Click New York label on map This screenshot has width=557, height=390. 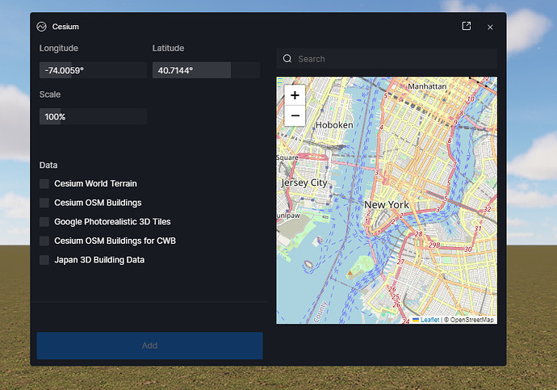pyautogui.click(x=387, y=205)
